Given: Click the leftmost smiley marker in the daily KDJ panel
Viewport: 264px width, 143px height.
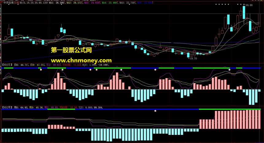Looking at the screenshot, I should tap(41, 70).
